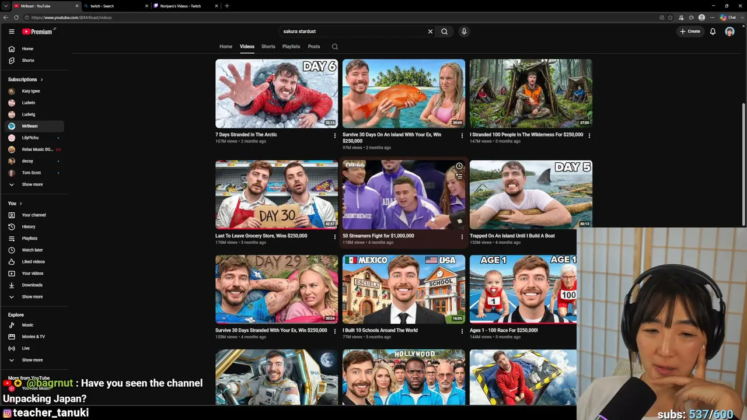Show more subscriptions below Tom Scott
747x420 pixels.
35,184
